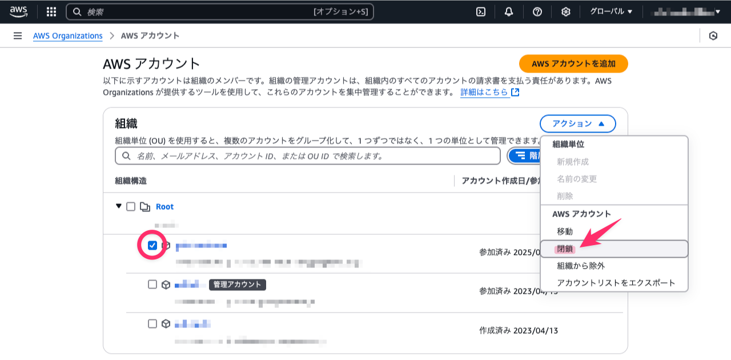
Task: Click the hexagon icon at right edge
Action: click(713, 35)
